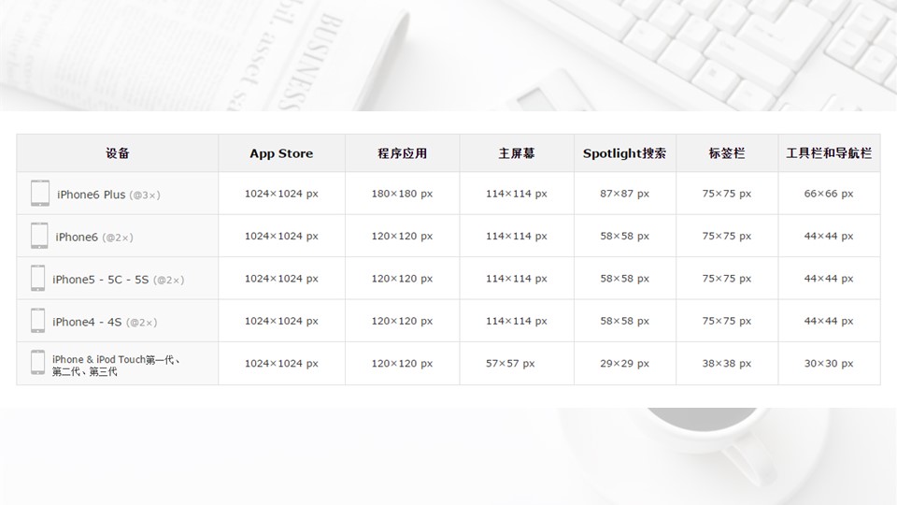
Task: Click 程序应用 size in iPhone6 row
Action: point(402,236)
